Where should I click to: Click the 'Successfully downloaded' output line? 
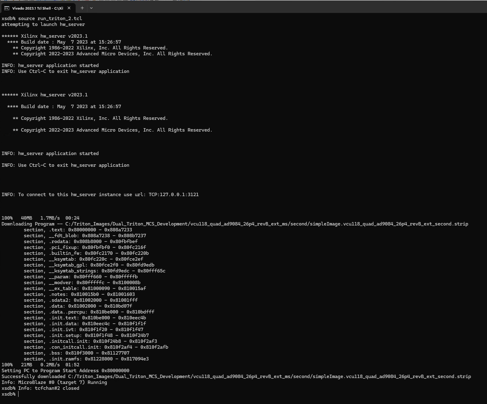[236, 377]
